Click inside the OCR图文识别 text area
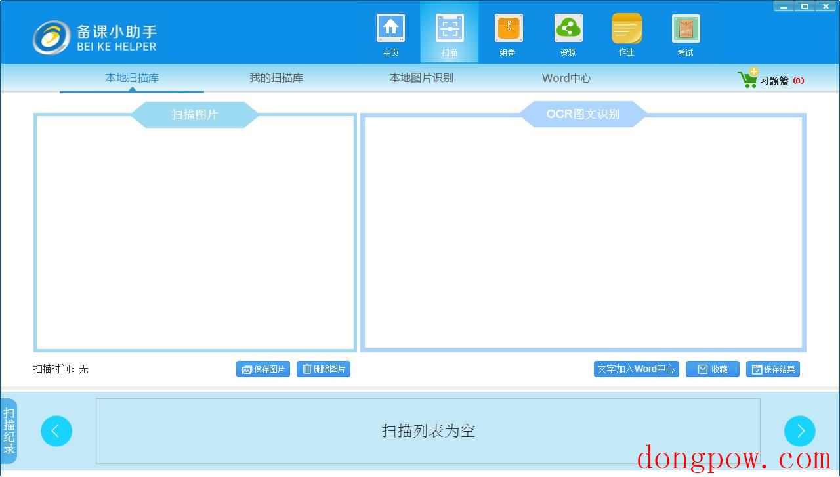This screenshot has width=840, height=477. coord(583,233)
